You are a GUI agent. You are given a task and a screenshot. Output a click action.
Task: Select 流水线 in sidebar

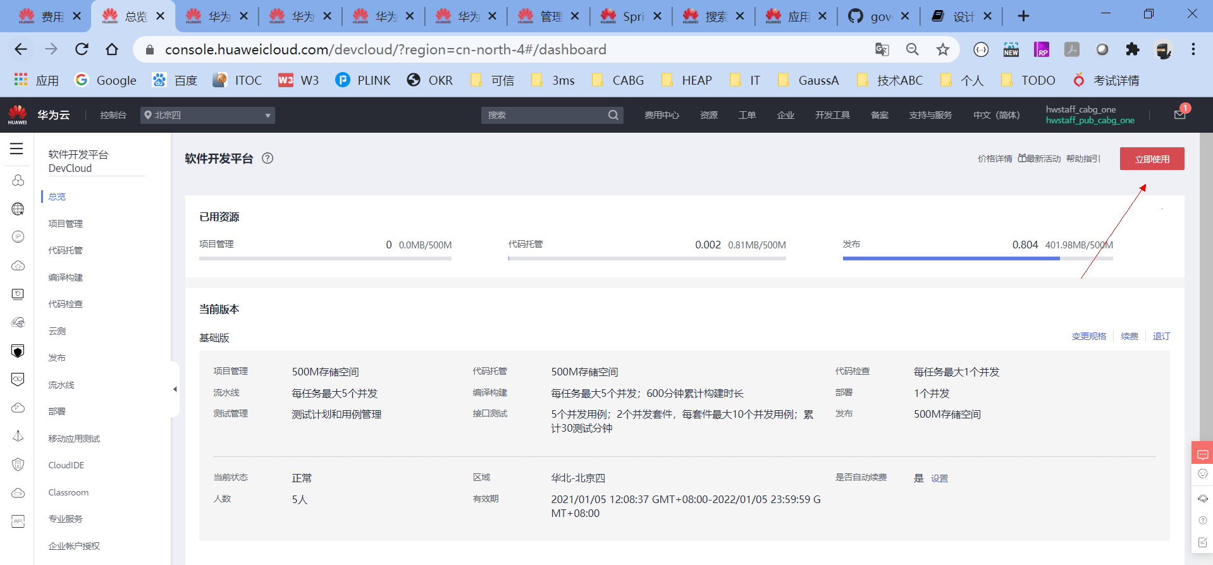click(61, 385)
